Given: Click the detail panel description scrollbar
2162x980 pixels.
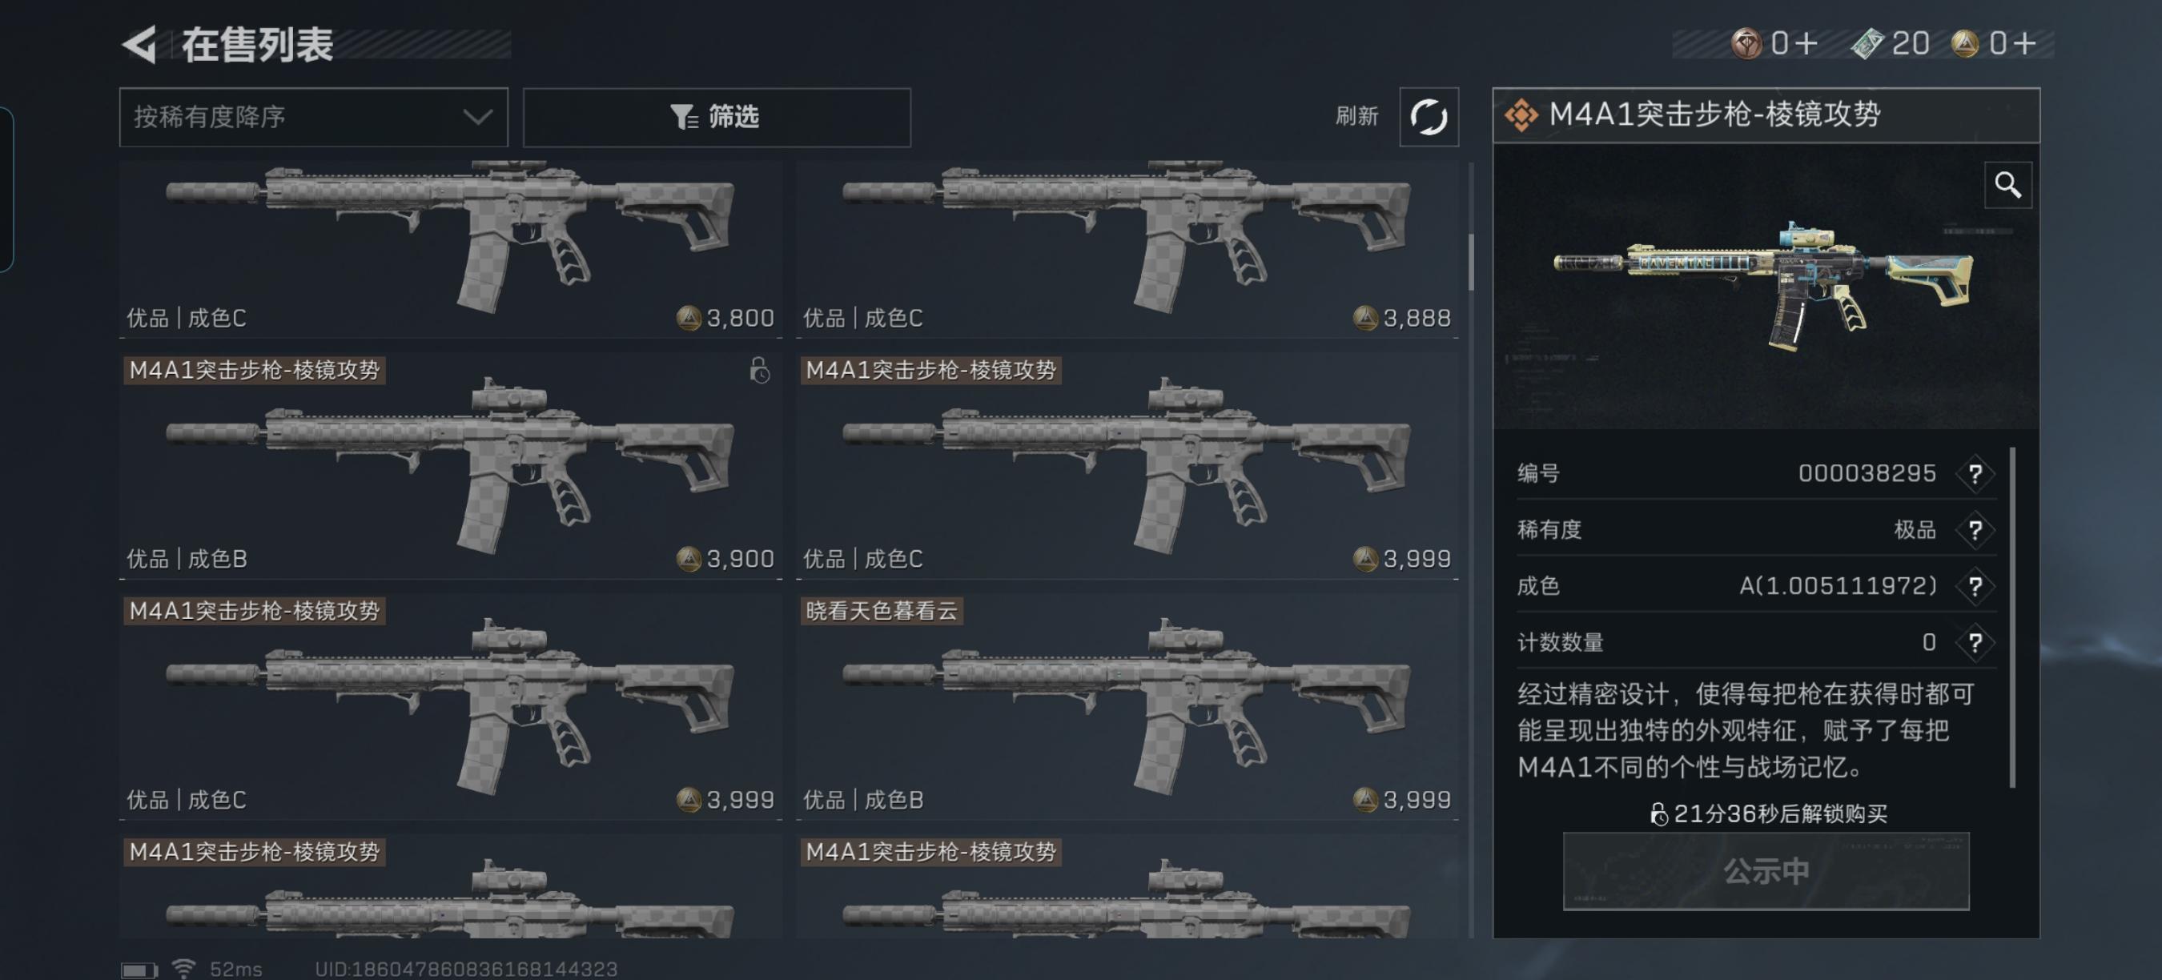Looking at the screenshot, I should [2012, 617].
